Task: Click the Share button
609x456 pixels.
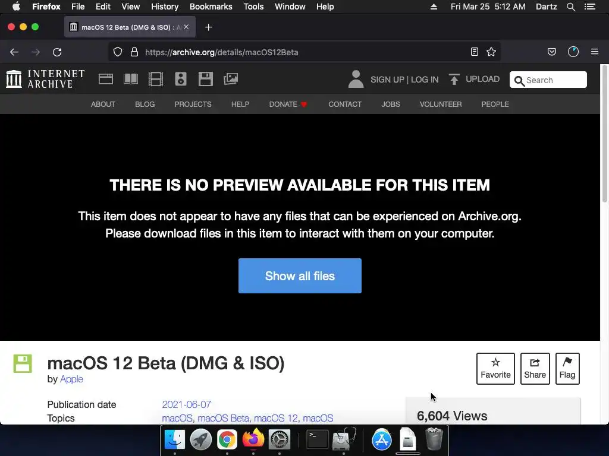Action: pyautogui.click(x=535, y=368)
